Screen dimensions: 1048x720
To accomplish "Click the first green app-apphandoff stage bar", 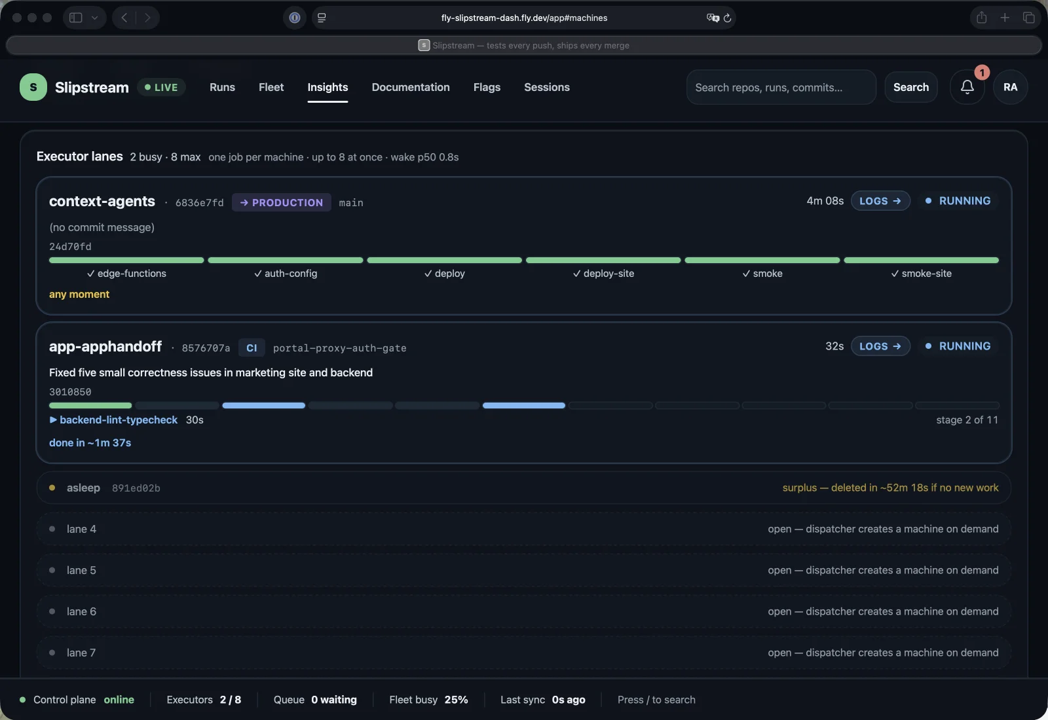I will tap(90, 406).
